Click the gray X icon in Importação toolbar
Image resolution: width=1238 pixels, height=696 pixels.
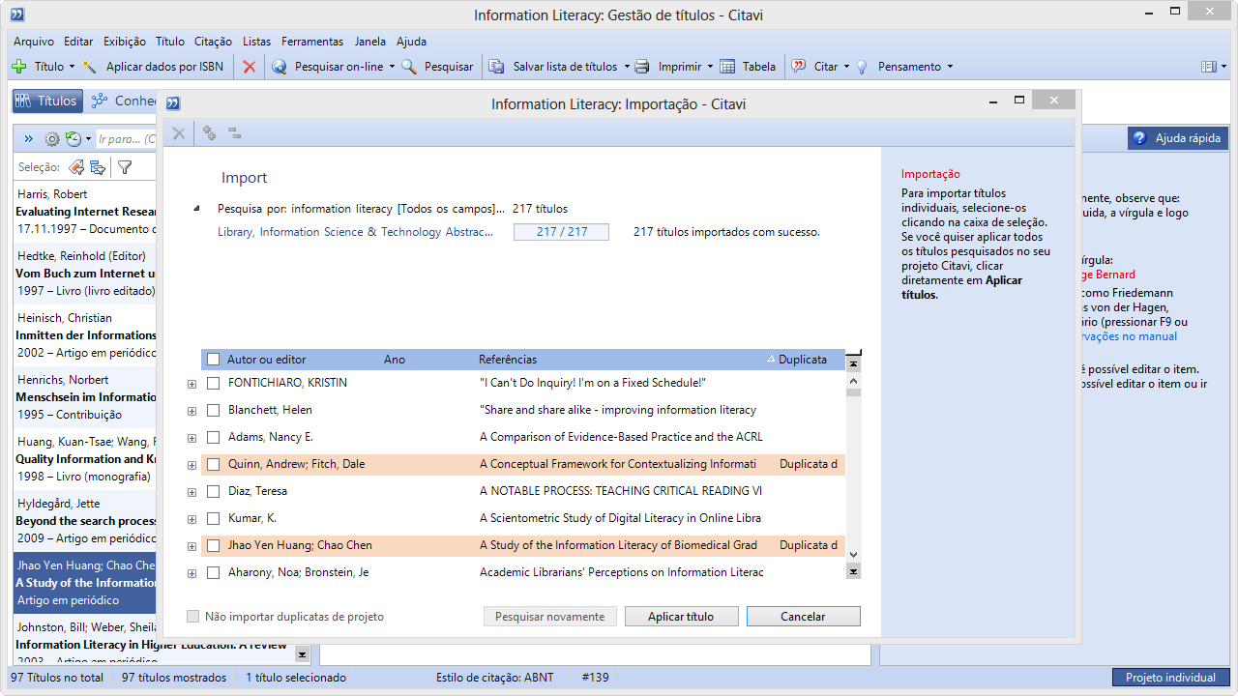coord(178,133)
